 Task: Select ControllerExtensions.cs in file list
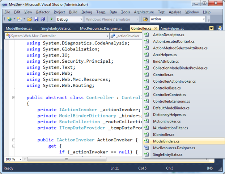[x=184, y=101]
